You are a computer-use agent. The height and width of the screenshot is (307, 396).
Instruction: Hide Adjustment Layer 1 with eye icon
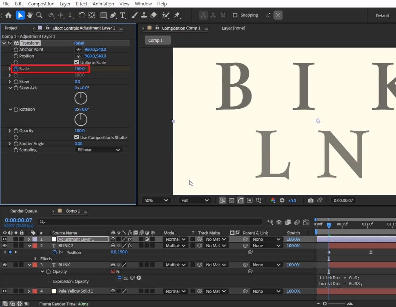pyautogui.click(x=5, y=239)
